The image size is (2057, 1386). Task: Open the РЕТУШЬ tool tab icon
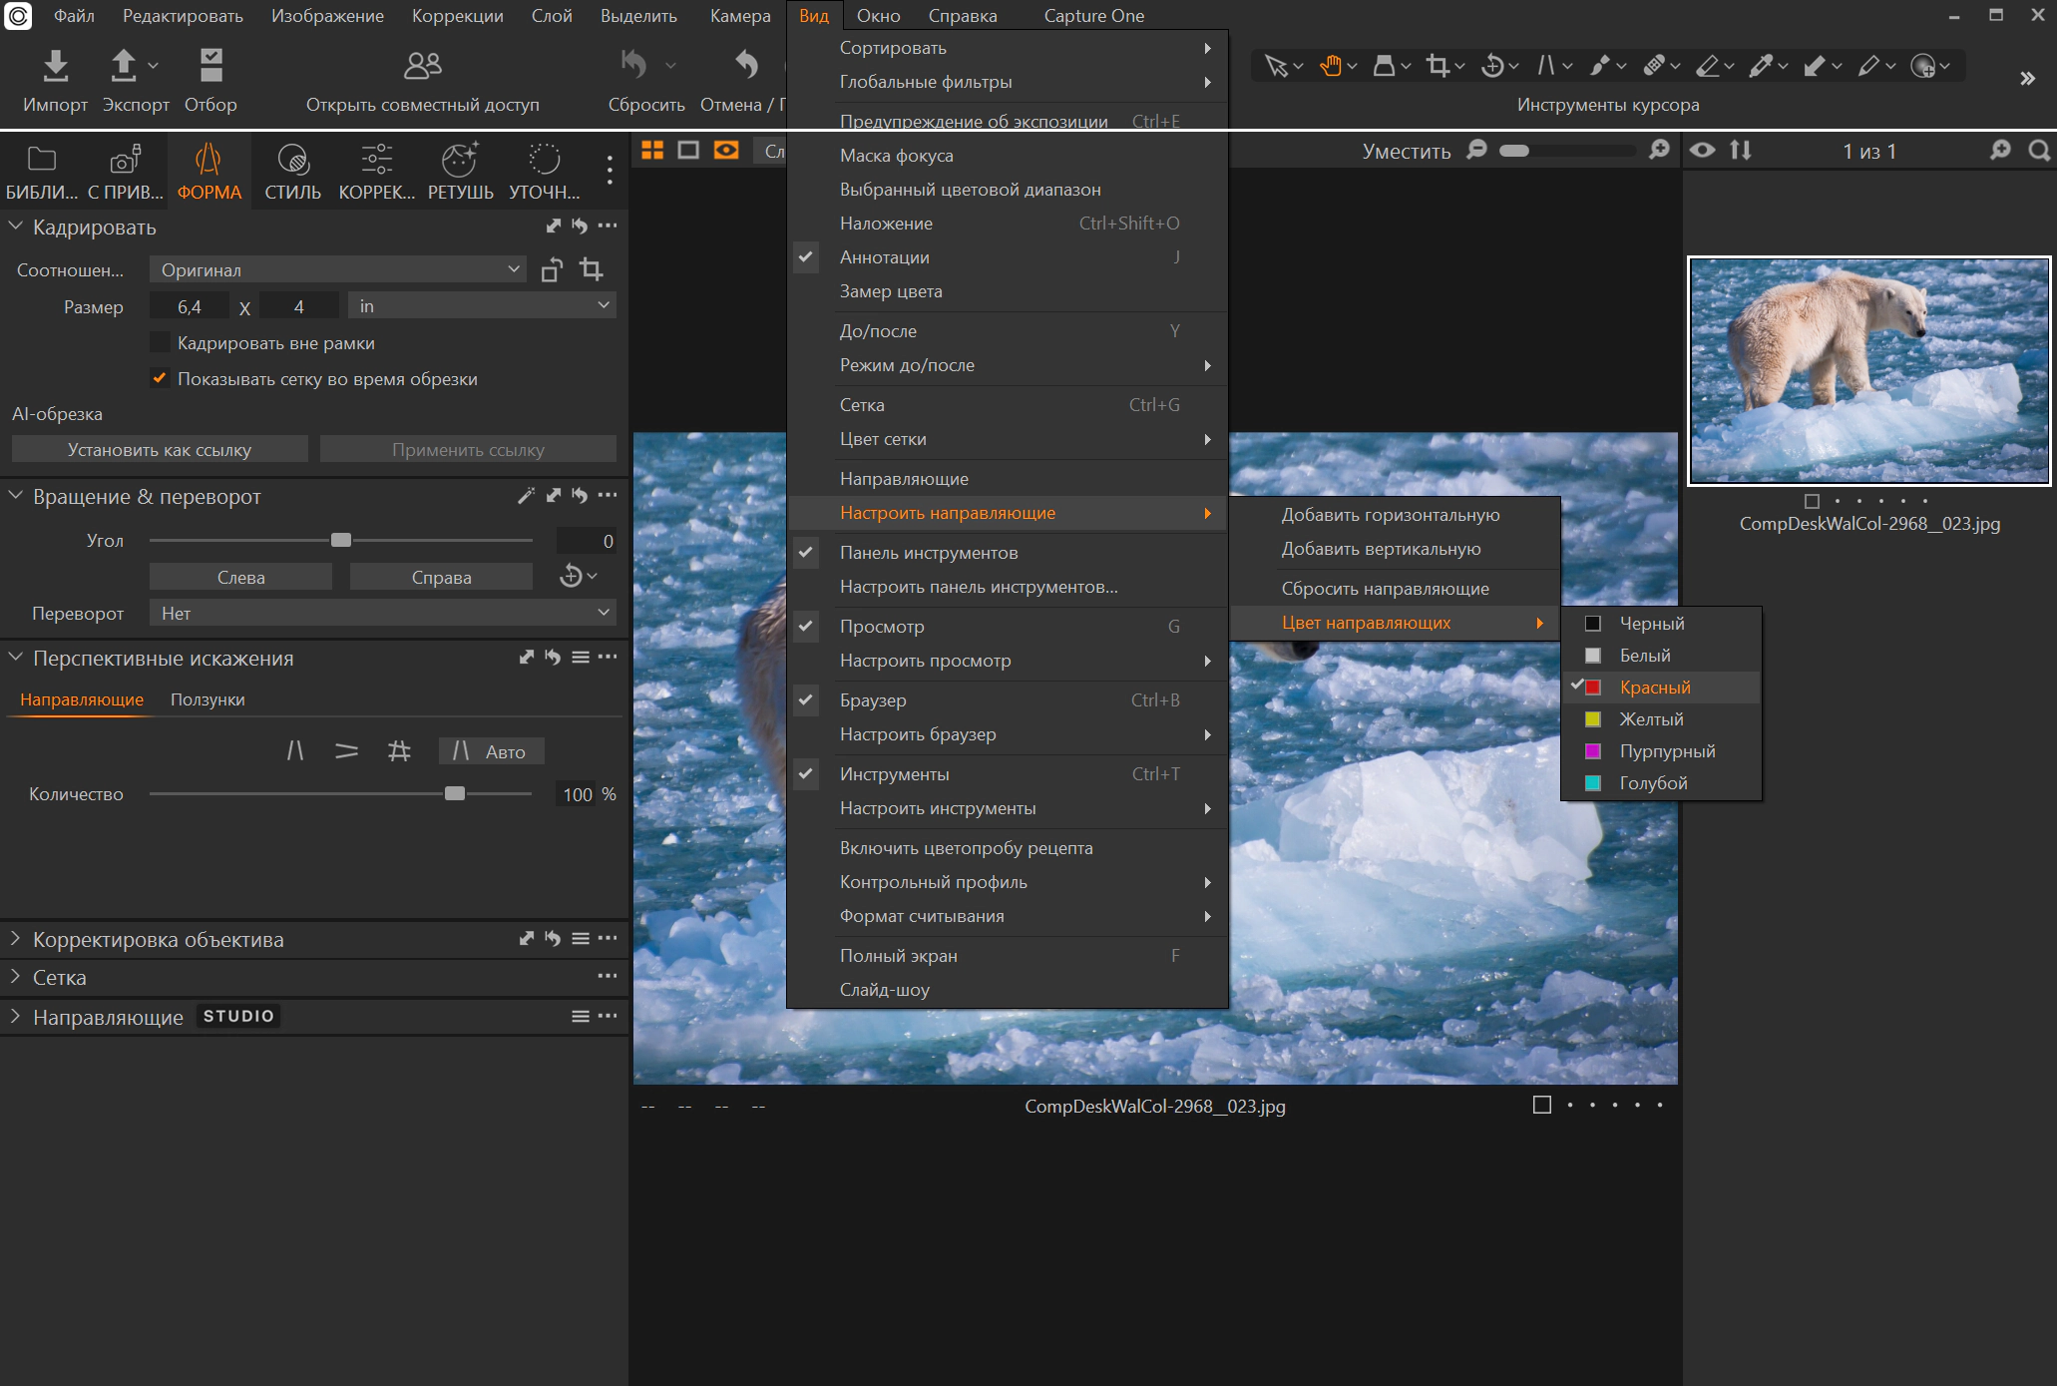[x=460, y=160]
